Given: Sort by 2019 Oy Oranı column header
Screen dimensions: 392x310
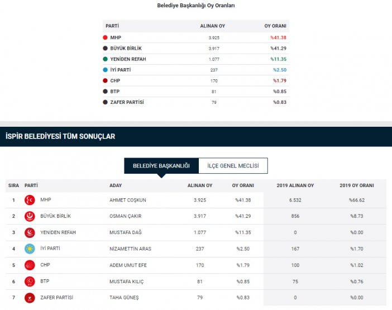Looking at the screenshot, I should [356, 185].
